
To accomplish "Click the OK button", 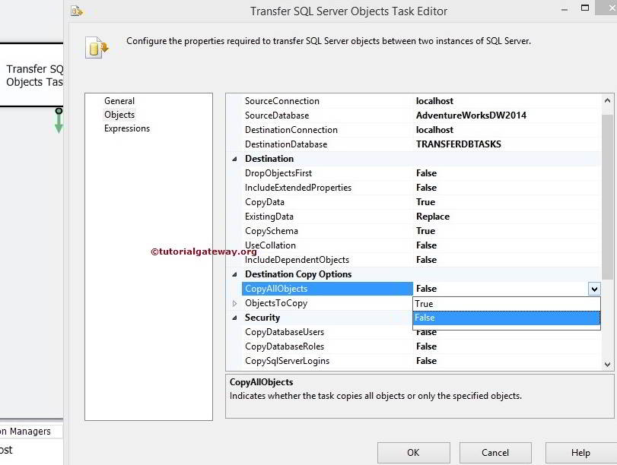I will (413, 452).
